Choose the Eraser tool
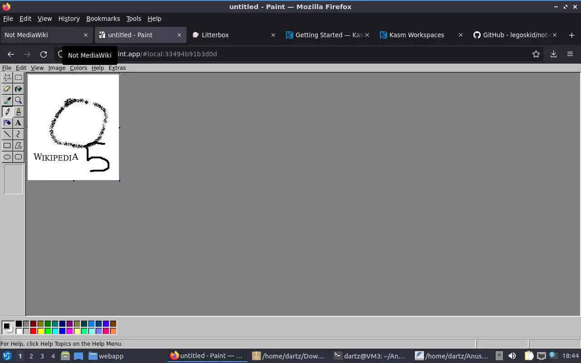 pyautogui.click(x=7, y=89)
